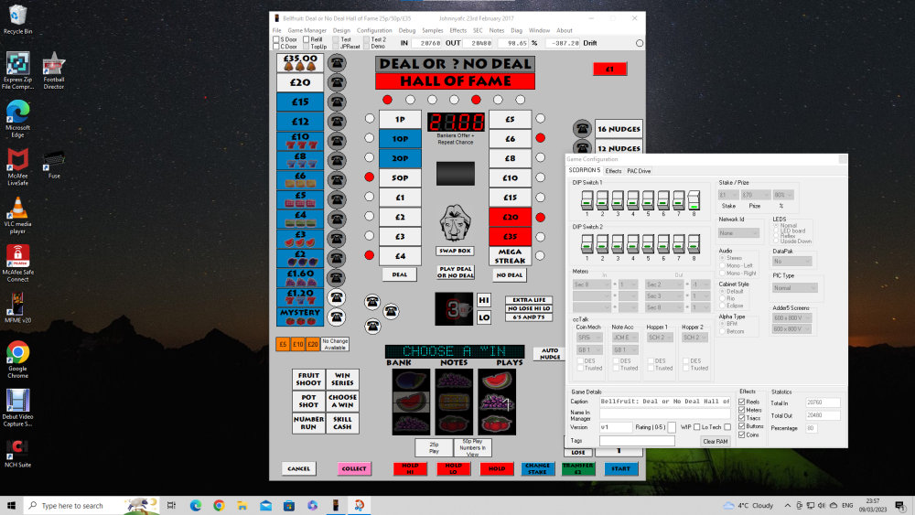Expand the DataPak dropdown
Image resolution: width=915 pixels, height=515 pixels.
[x=791, y=262]
